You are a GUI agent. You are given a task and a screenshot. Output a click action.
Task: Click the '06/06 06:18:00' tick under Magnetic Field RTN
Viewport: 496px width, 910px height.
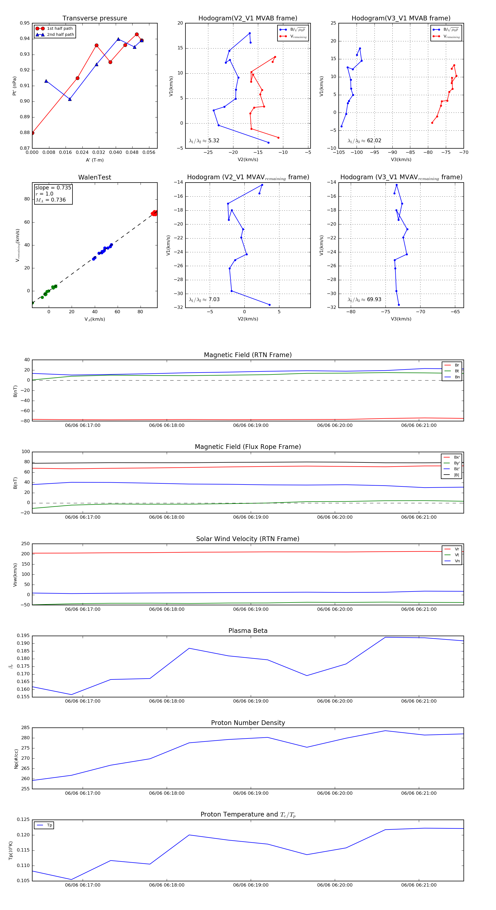tap(167, 425)
